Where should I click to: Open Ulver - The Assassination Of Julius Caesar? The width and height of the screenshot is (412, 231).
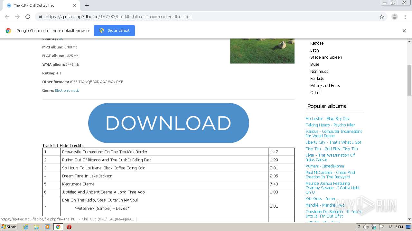tap(330, 157)
